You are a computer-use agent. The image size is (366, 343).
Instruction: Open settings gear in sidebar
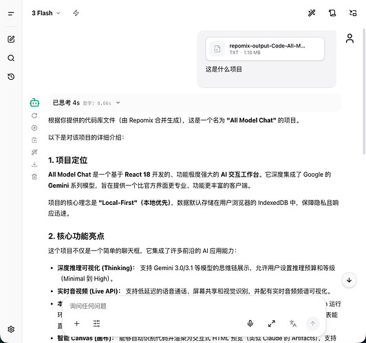[11, 329]
